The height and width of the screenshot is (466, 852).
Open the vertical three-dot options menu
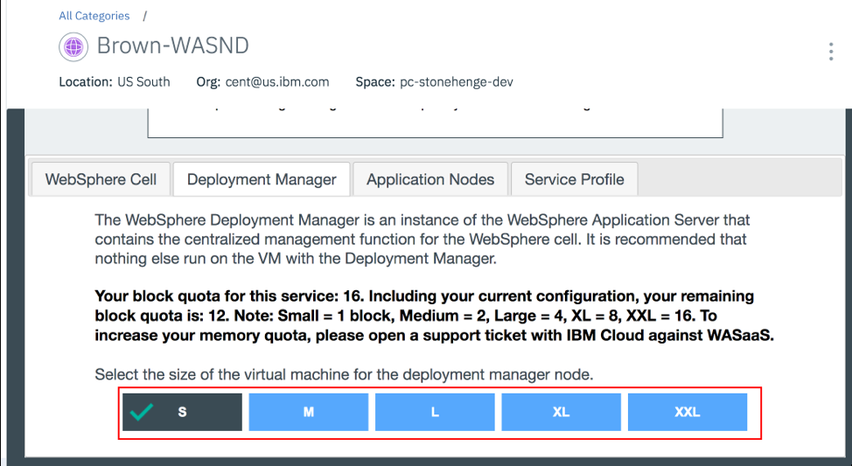pyautogui.click(x=830, y=52)
